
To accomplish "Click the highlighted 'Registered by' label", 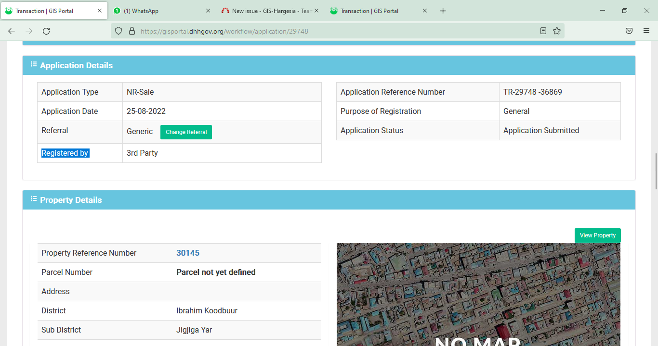I will pos(65,153).
